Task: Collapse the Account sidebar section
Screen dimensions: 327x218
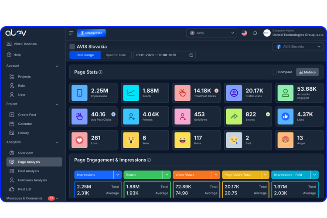Action: coord(57,66)
